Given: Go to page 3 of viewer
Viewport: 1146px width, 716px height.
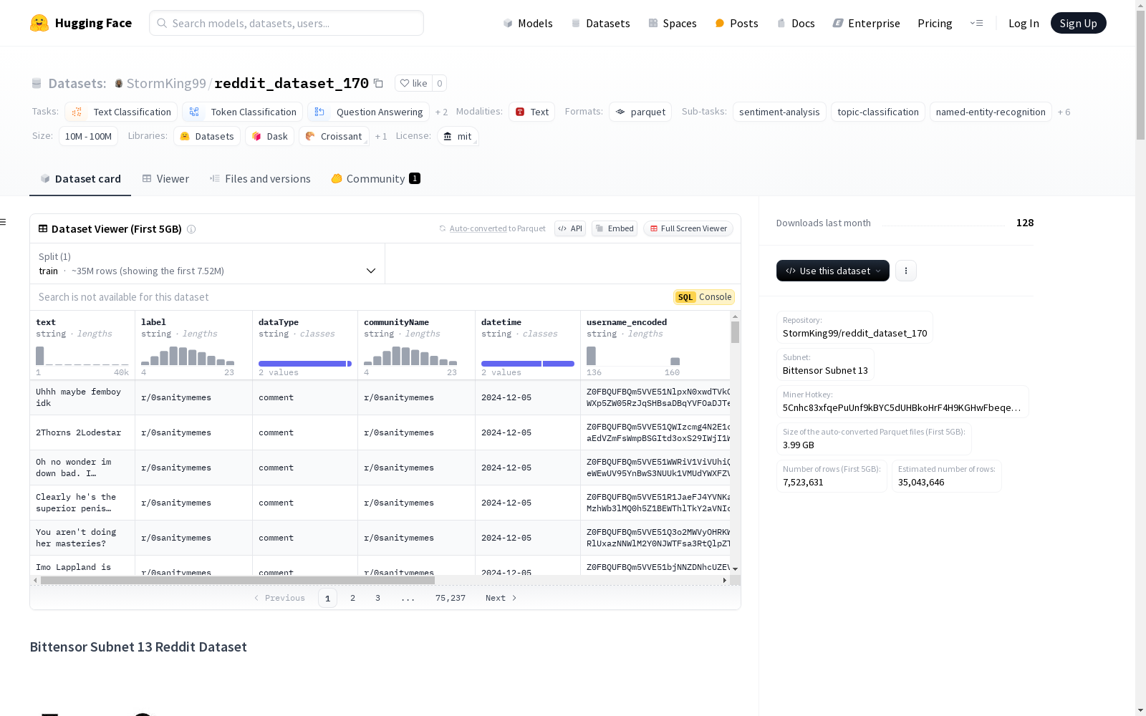Looking at the screenshot, I should (x=377, y=598).
